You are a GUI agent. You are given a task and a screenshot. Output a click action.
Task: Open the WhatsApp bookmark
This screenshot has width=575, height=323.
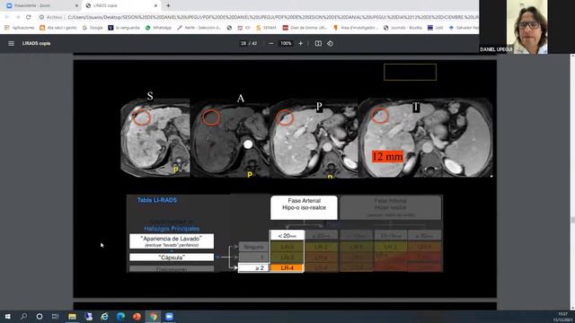158,28
